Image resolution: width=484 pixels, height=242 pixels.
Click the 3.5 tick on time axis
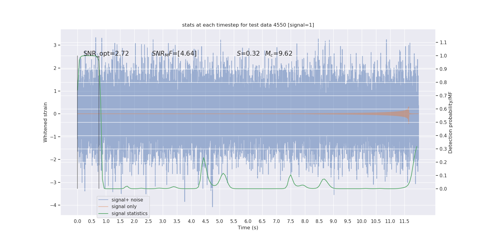(177, 221)
